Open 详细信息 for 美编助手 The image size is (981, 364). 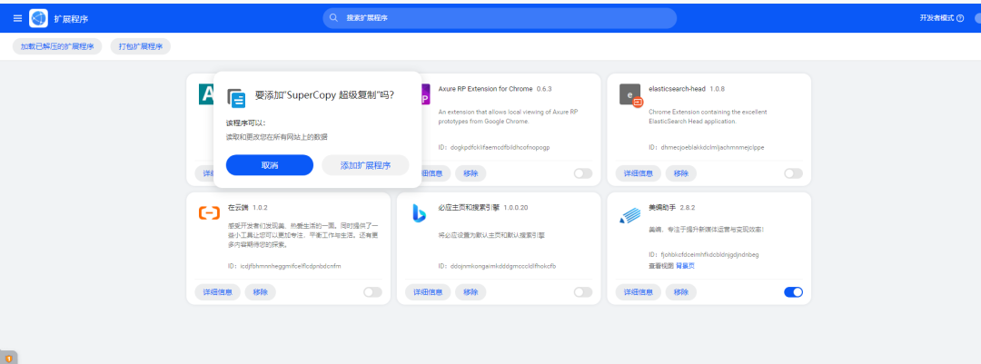pos(639,292)
